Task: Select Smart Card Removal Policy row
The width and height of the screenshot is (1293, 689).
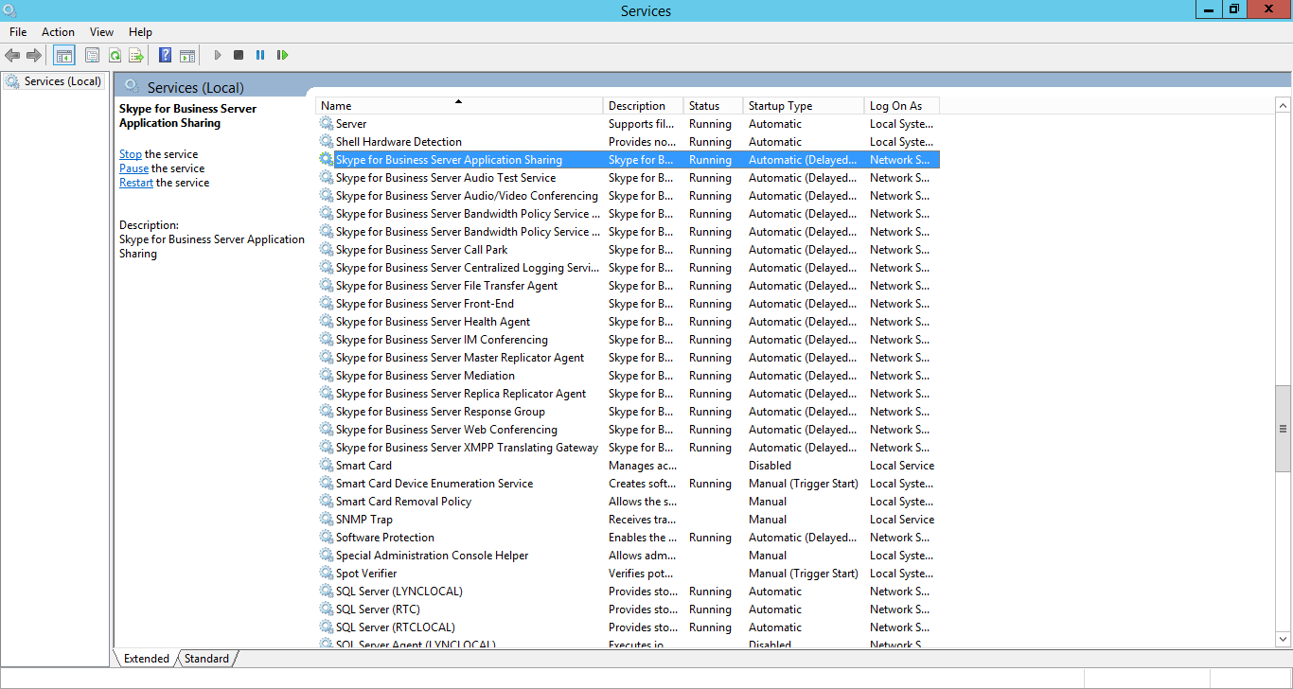Action: (628, 502)
